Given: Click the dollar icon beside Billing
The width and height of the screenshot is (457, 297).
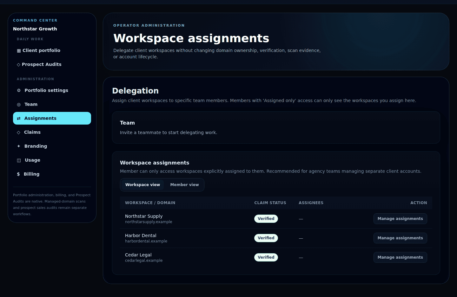Looking at the screenshot, I should pyautogui.click(x=18, y=174).
